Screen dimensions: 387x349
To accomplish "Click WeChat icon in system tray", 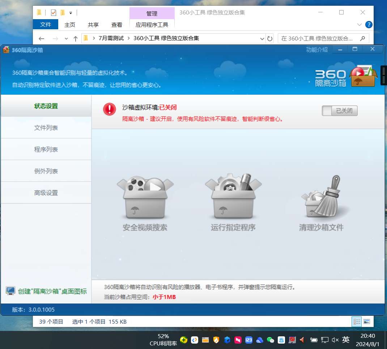I will (x=270, y=340).
